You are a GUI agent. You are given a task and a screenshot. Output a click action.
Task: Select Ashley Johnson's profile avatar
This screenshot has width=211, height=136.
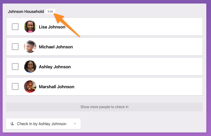30,67
